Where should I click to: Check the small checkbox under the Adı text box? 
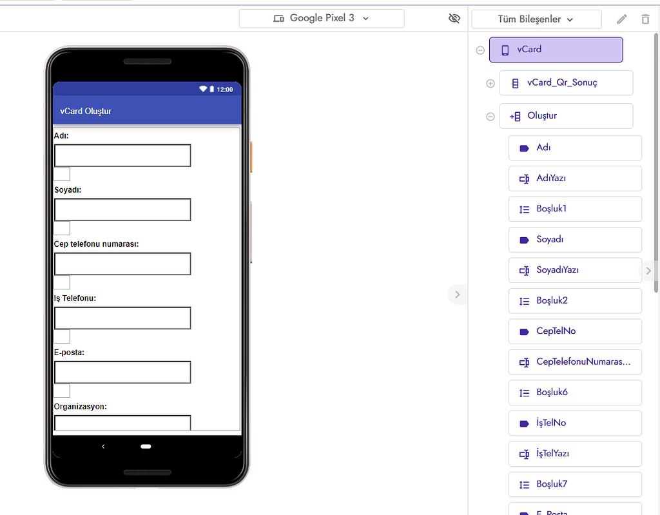[x=61, y=173]
